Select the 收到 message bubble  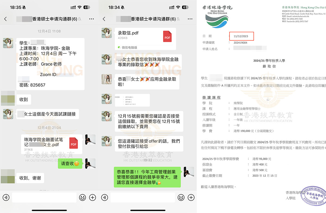pyautogui.click(x=24, y=99)
